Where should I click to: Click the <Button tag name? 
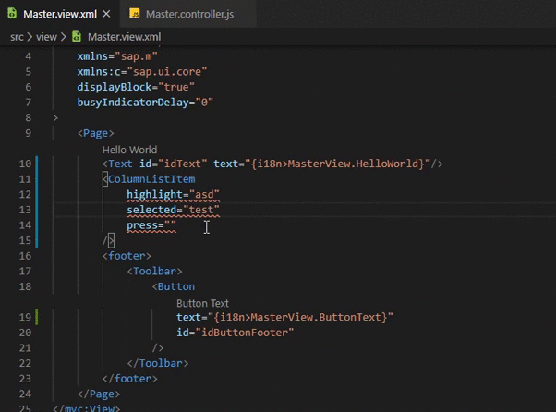pyautogui.click(x=174, y=286)
